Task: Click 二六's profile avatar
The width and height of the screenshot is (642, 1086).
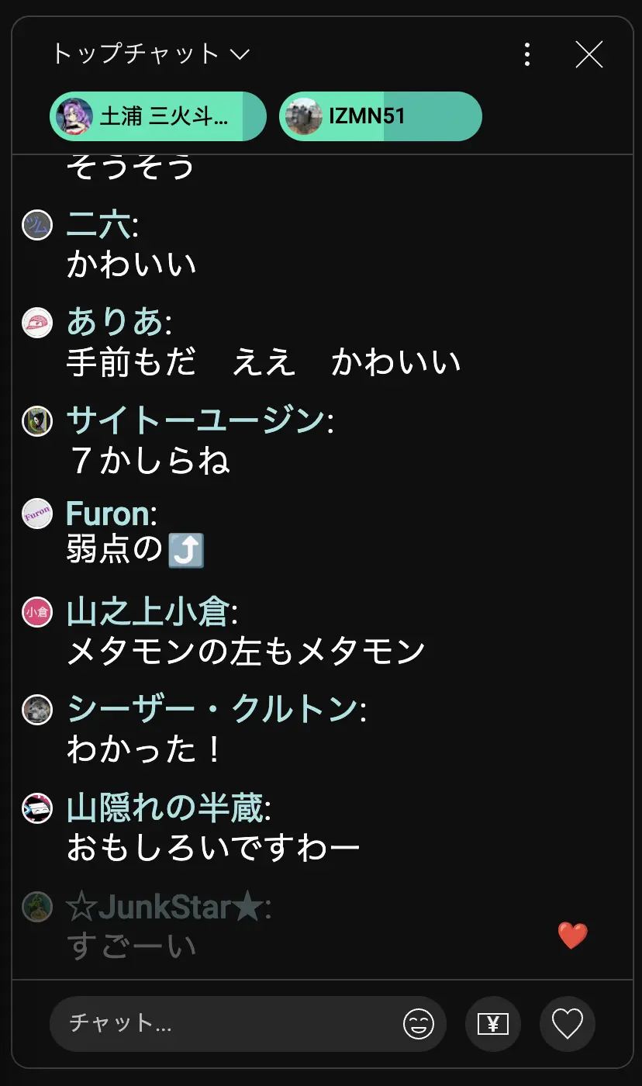Action: pos(37,225)
